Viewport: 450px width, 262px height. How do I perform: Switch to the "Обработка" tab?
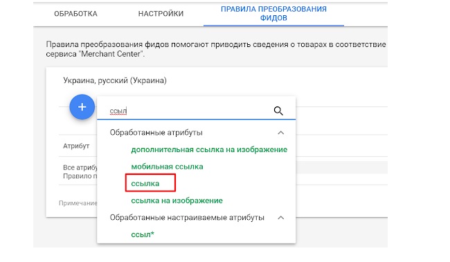(x=75, y=14)
